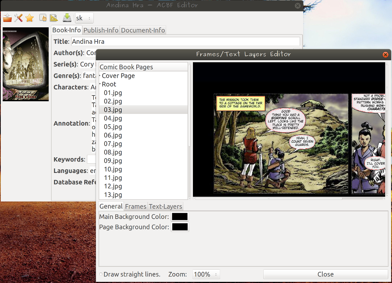Open preferences with the wrench-and-screwdriver icon
The height and width of the screenshot is (283, 392).
[x=18, y=18]
